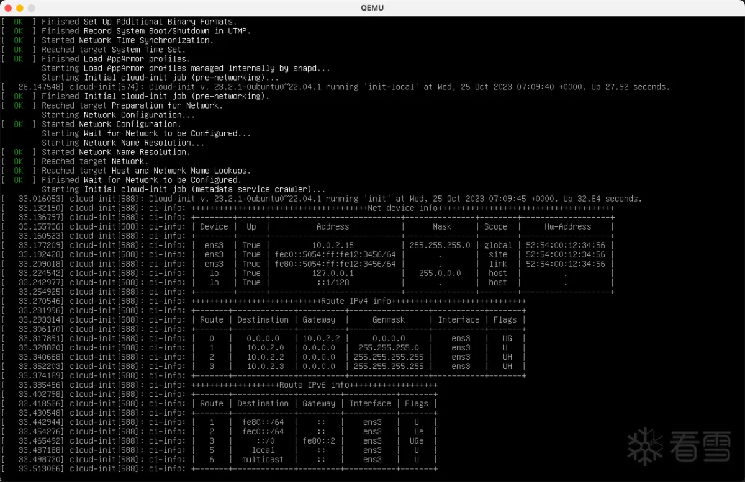Click 'Reached target Host and Network Name Lookups.'

(146, 171)
